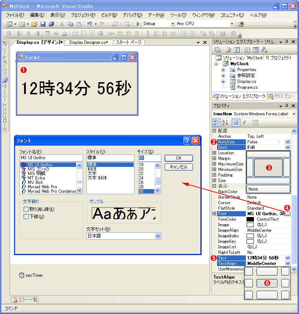This screenshot has height=314, width=299.
Task: Click the New Project toolbar icon
Action: (9, 24)
